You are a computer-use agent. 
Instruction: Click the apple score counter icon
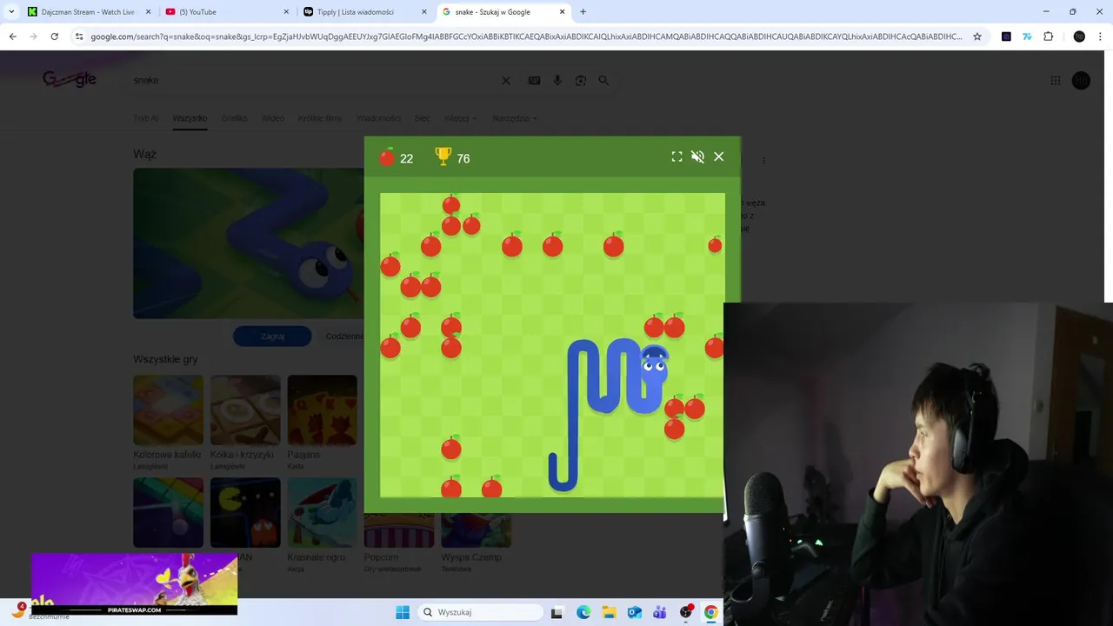click(x=387, y=157)
